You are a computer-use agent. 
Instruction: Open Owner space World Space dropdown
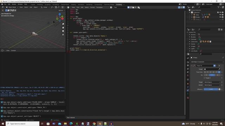(x=212, y=85)
